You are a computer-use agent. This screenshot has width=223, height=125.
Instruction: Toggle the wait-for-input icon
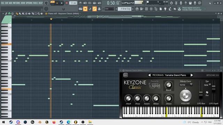(x=85, y=3)
